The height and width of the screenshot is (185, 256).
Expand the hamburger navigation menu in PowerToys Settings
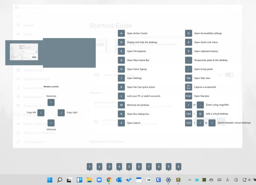point(18,16)
